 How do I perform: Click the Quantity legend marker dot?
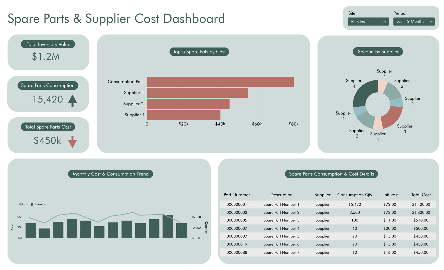click(32, 204)
